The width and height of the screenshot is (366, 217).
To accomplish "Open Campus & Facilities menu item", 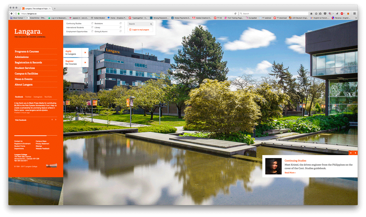I will click(x=26, y=74).
